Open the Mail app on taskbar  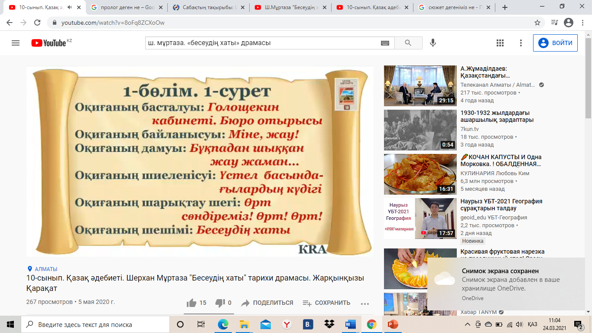point(265,324)
